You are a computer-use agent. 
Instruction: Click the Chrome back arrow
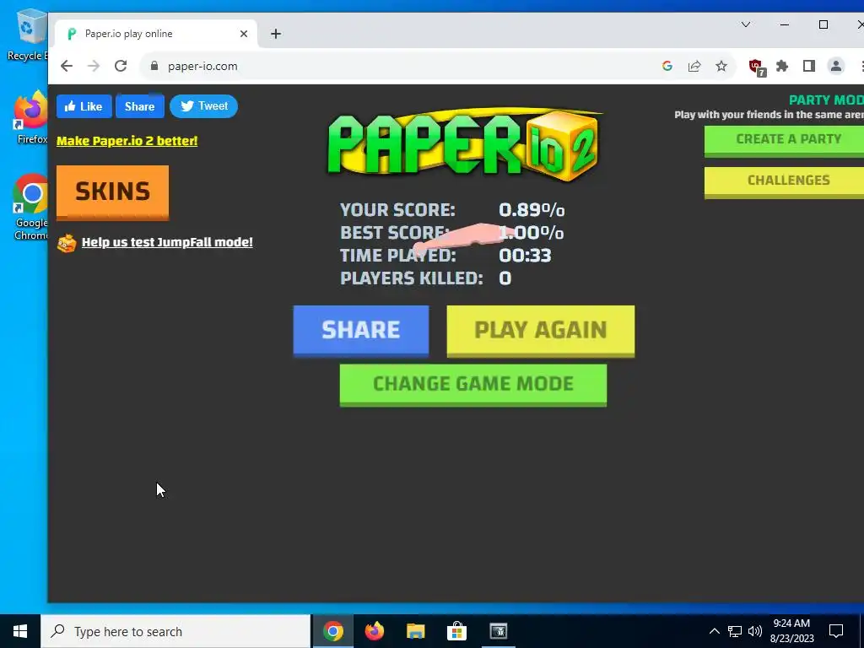coord(67,66)
